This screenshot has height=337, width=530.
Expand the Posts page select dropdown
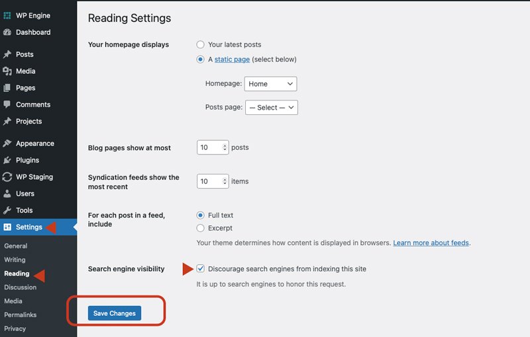click(271, 108)
